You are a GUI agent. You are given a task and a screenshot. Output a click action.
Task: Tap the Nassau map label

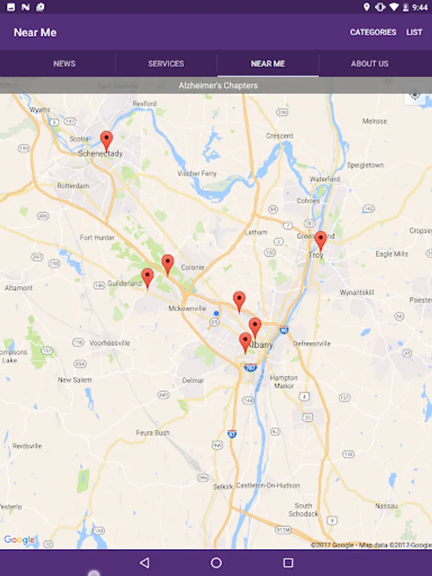(387, 506)
